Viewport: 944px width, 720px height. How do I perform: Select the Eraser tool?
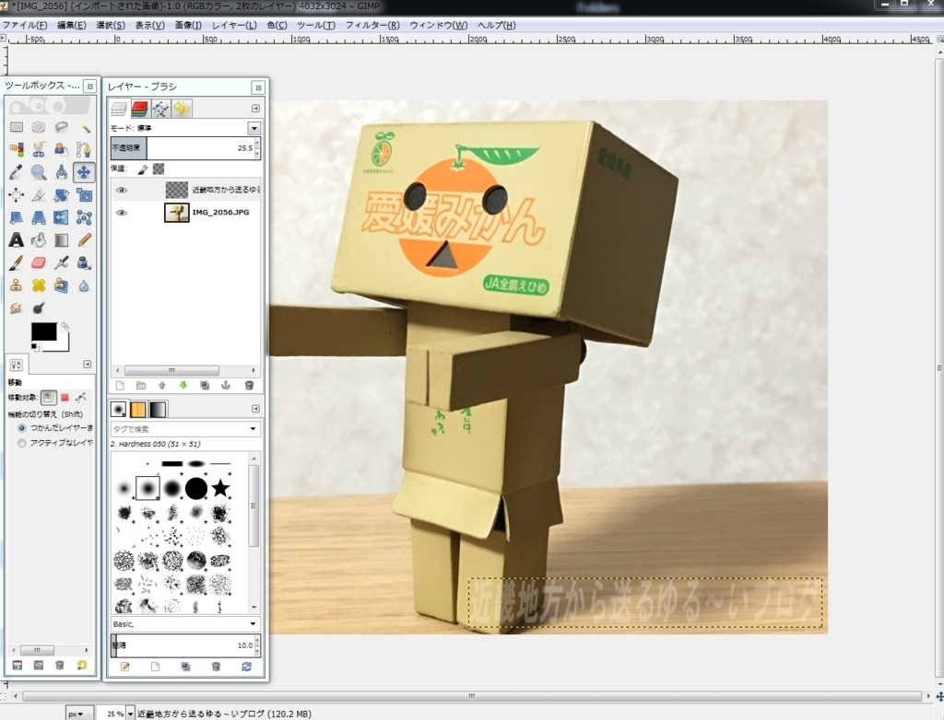(x=39, y=262)
